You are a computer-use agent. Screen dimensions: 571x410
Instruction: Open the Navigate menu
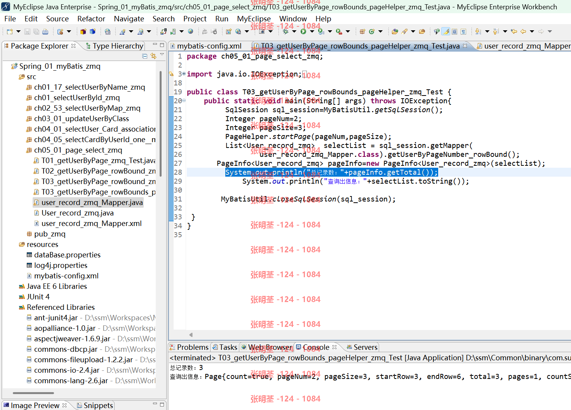(x=129, y=19)
